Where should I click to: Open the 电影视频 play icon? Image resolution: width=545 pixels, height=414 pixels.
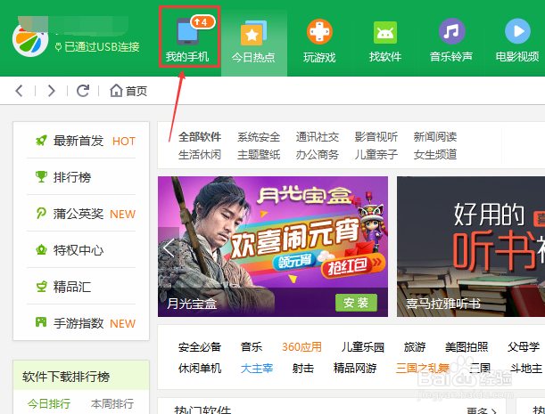pyautogui.click(x=517, y=31)
